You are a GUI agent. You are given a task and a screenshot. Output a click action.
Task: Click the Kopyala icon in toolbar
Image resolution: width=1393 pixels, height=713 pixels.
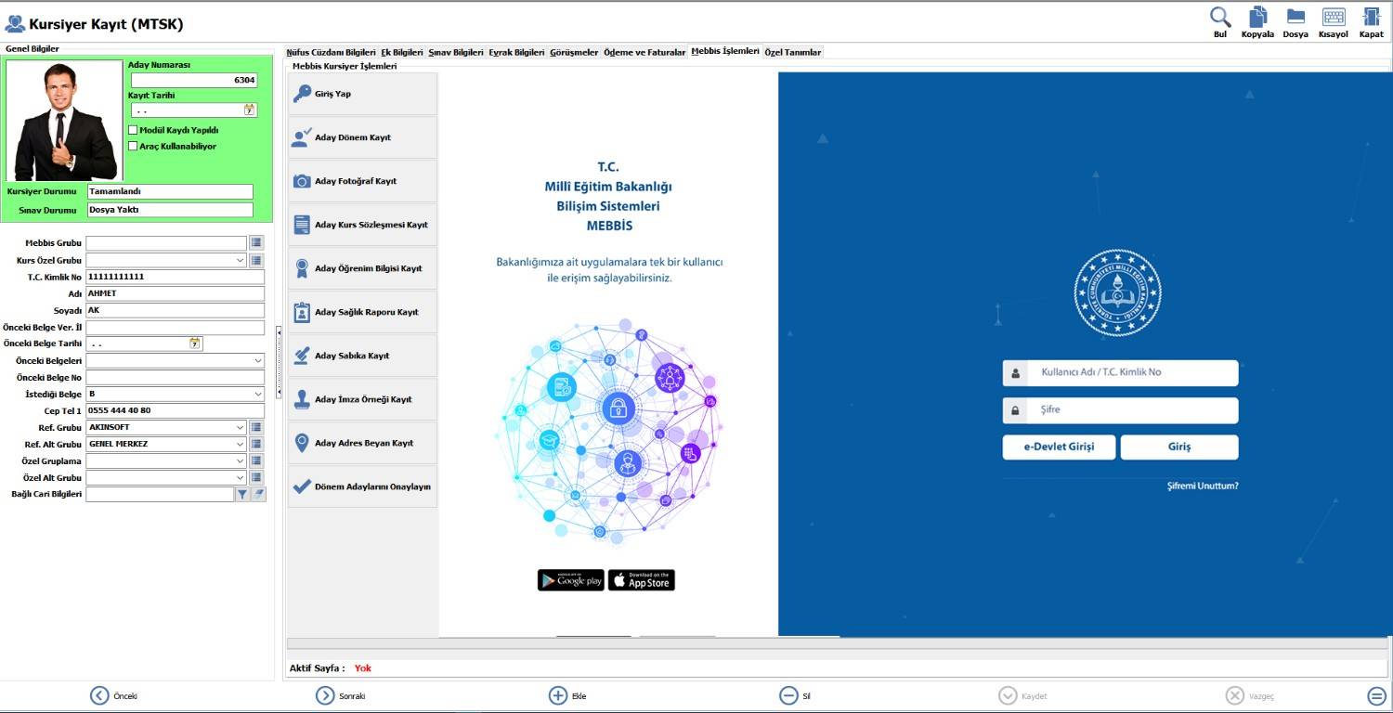pyautogui.click(x=1257, y=18)
